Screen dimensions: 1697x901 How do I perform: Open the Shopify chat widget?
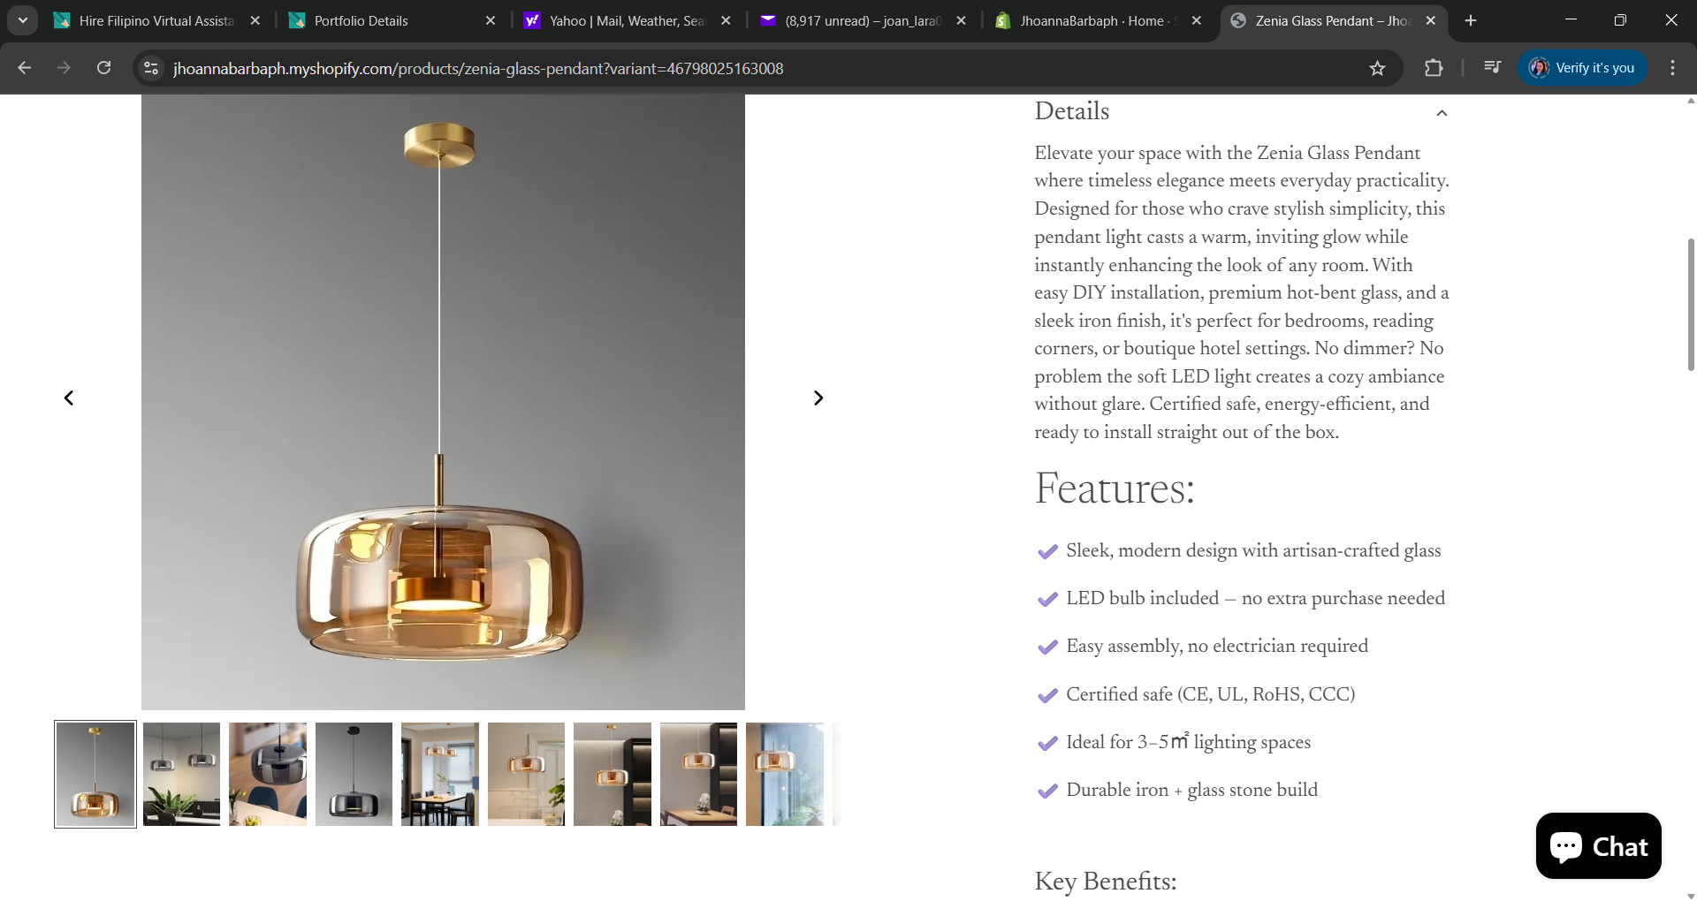pos(1597,845)
